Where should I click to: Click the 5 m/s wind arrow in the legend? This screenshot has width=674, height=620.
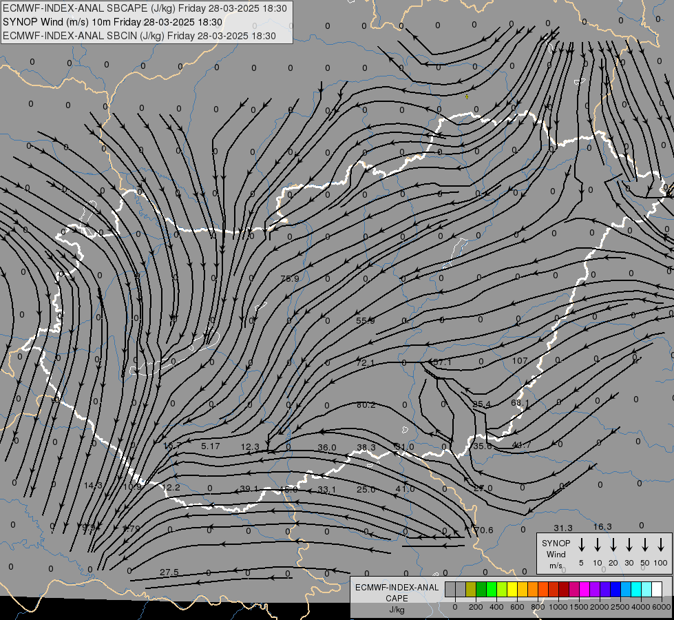(x=581, y=544)
